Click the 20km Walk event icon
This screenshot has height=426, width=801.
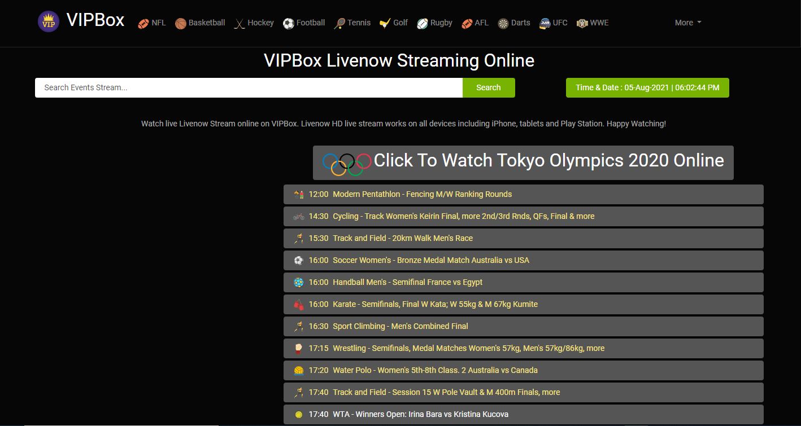(x=299, y=239)
